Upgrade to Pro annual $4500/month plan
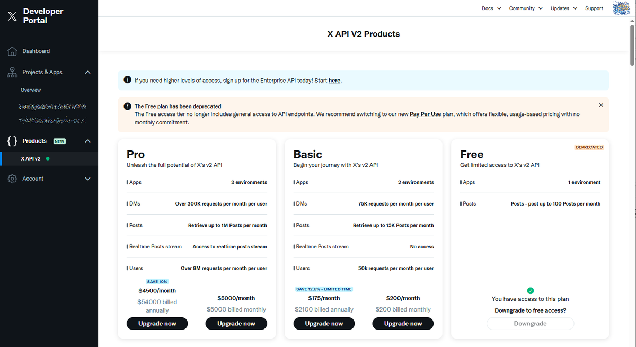This screenshot has height=347, width=636. (157, 324)
